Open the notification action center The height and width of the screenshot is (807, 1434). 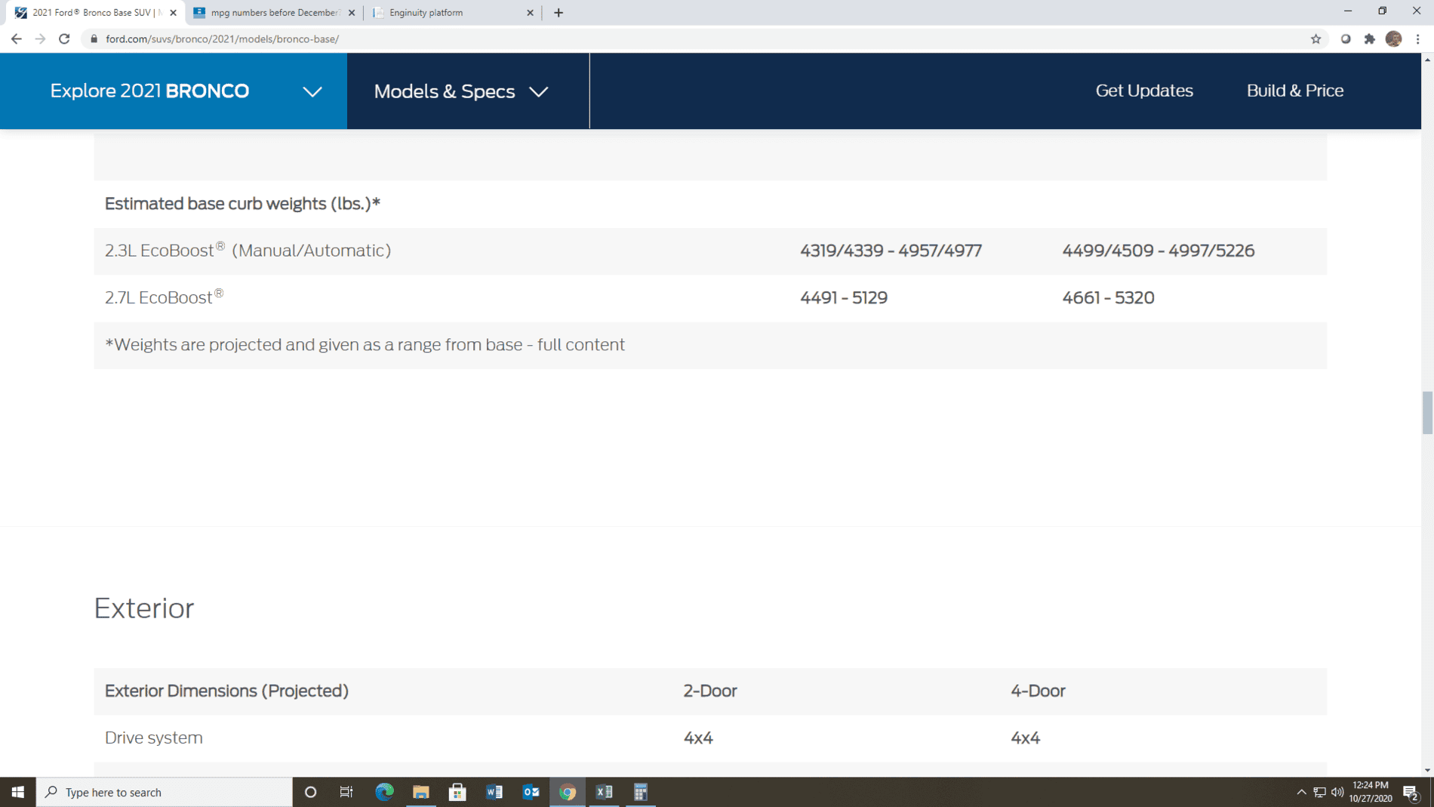click(x=1411, y=792)
